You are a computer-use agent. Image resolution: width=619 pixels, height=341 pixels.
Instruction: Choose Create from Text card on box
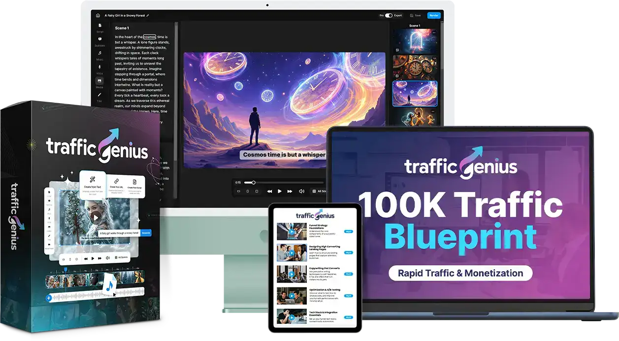tap(93, 184)
